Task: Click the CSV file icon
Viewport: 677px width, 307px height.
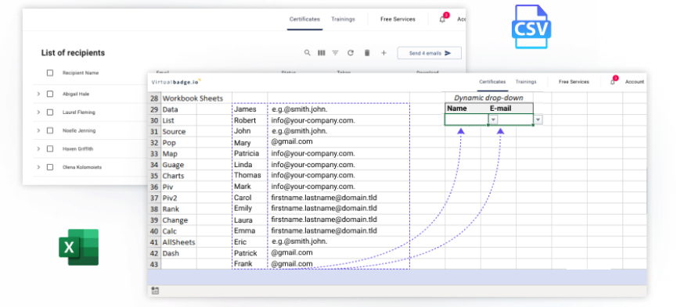Action: pyautogui.click(x=531, y=27)
